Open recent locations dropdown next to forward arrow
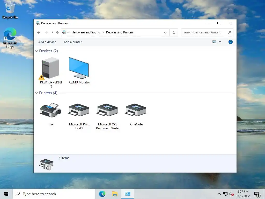The image size is (265, 199). point(52,32)
